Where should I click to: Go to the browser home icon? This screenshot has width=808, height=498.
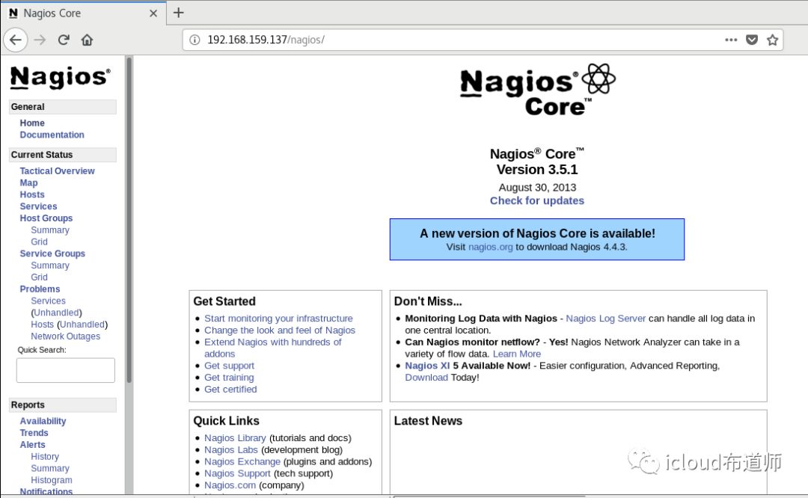[87, 40]
